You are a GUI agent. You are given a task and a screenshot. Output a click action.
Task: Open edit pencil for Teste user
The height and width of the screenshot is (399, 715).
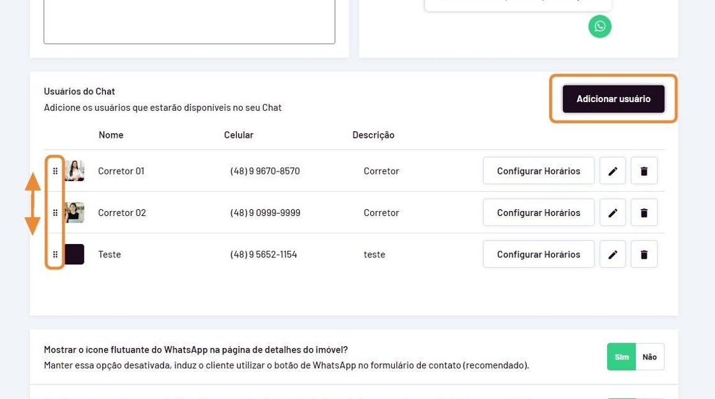click(612, 254)
